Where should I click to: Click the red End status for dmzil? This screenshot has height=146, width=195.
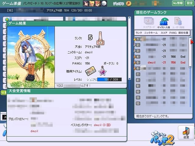183,62
